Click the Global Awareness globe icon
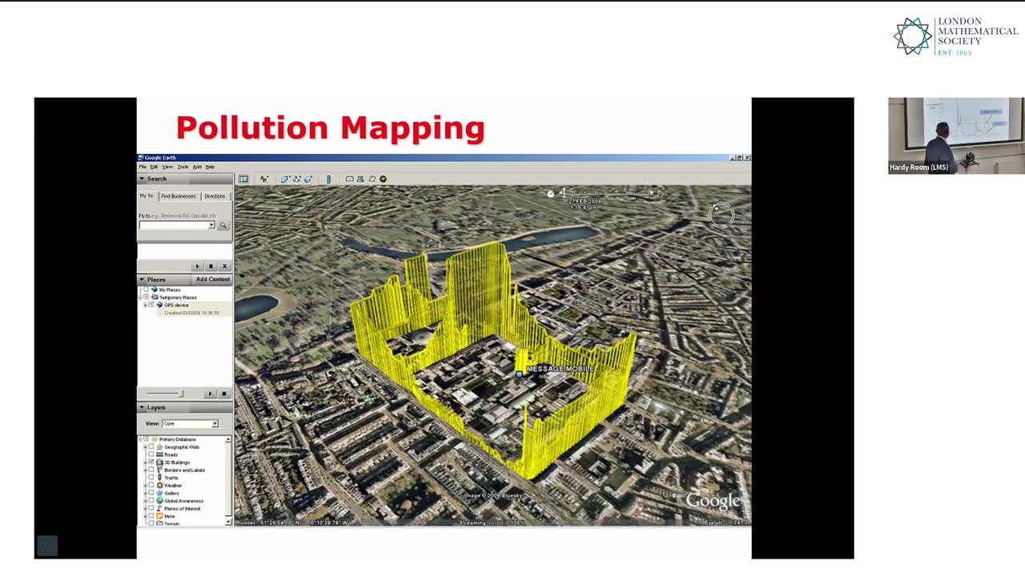 point(159,501)
